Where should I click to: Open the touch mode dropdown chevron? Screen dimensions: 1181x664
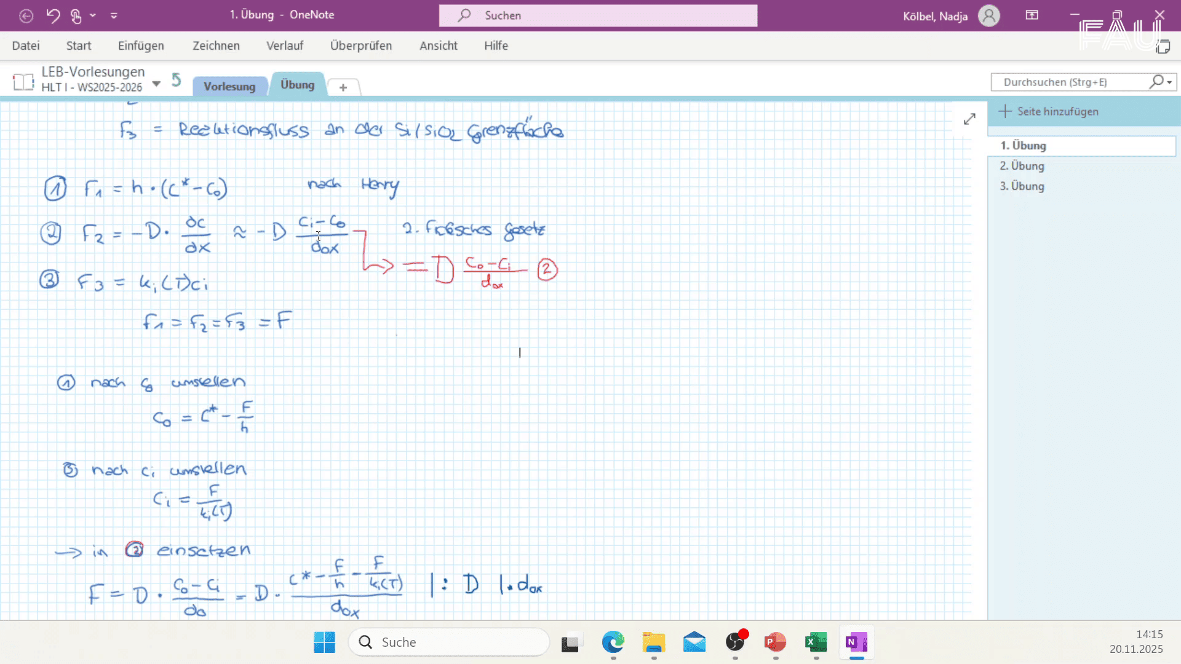[92, 15]
